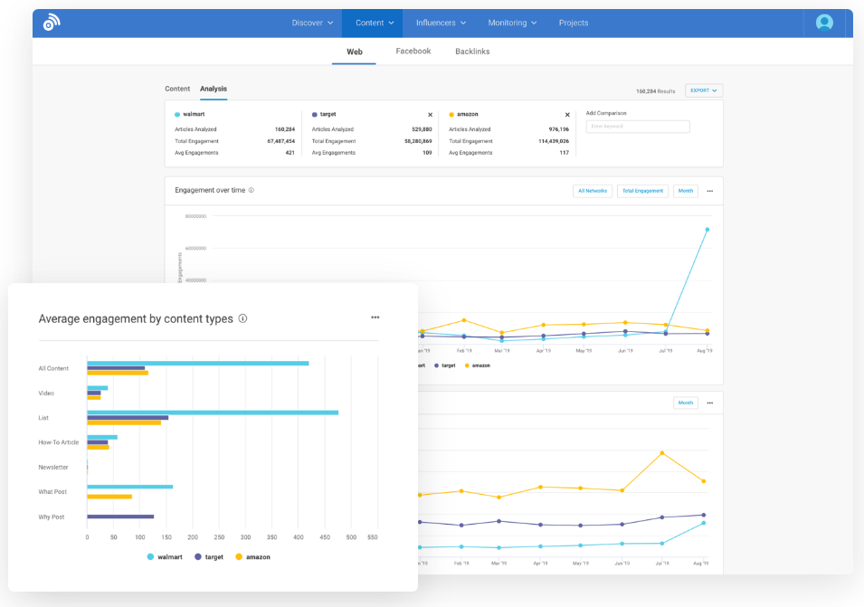Click the All Networks filter button
This screenshot has width=864, height=607.
click(x=593, y=191)
